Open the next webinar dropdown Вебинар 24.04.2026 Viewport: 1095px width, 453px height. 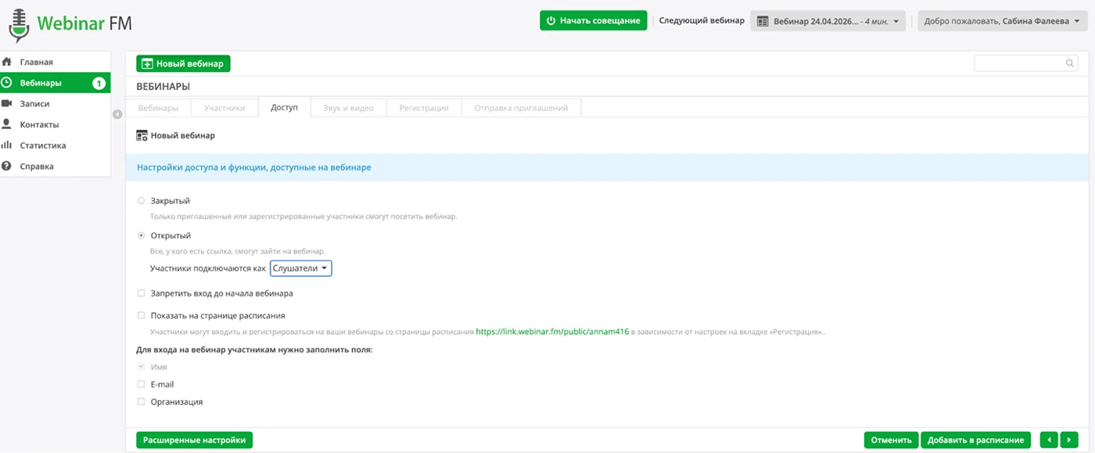click(x=828, y=21)
